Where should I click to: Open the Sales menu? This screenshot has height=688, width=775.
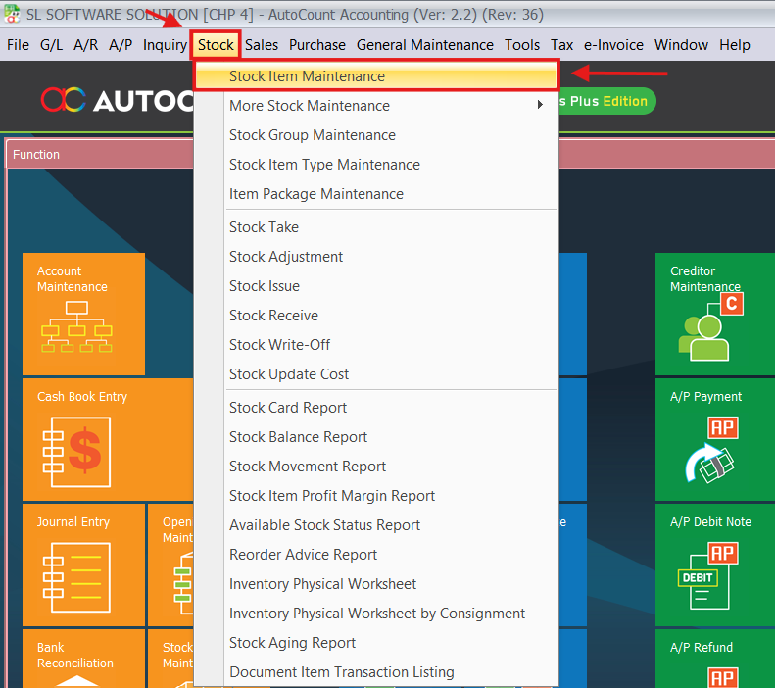262,45
